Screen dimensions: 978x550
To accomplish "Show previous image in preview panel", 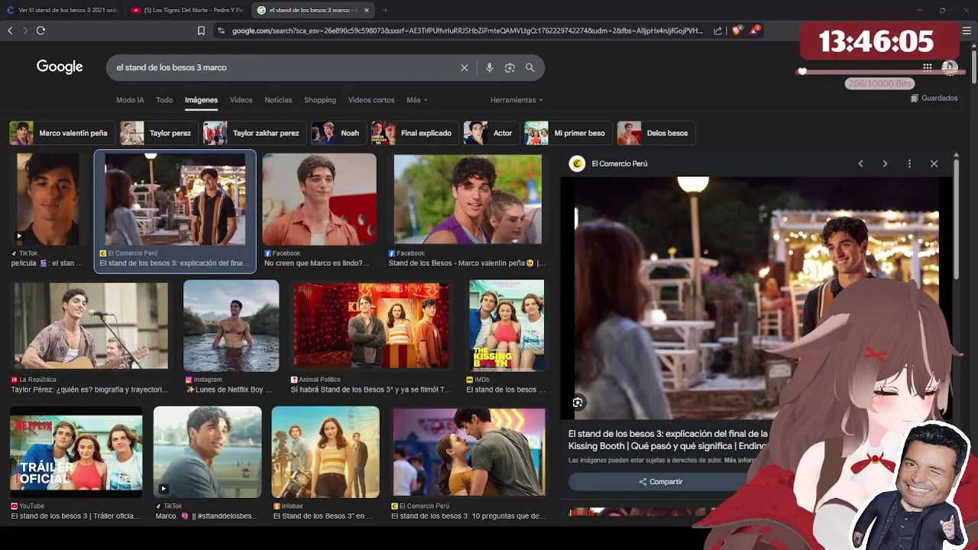I will [x=860, y=163].
